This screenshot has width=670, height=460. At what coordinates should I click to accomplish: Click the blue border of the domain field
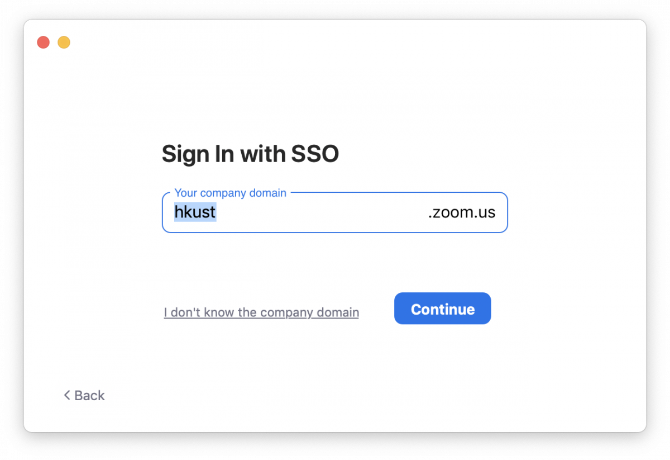[335, 232]
